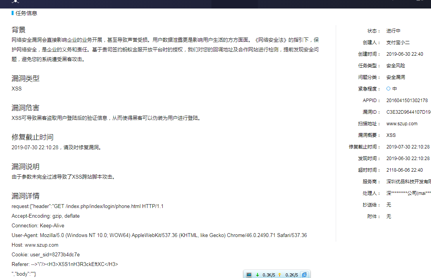This screenshot has height=278, width=431.
Task: Click the Internet Explorer icon in floating widget
Action: (x=304, y=275)
